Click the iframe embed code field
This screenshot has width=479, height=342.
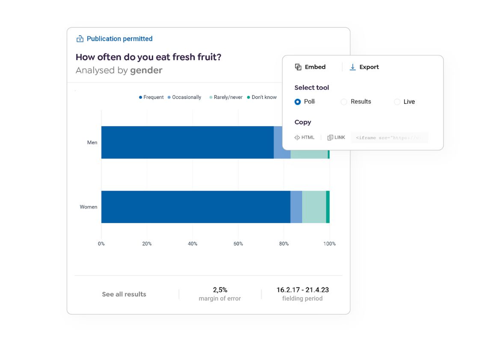pyautogui.click(x=389, y=138)
